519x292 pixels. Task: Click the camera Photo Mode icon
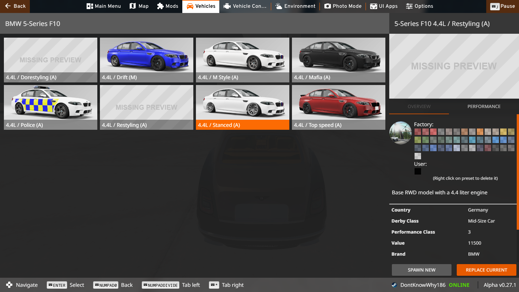[x=328, y=6]
